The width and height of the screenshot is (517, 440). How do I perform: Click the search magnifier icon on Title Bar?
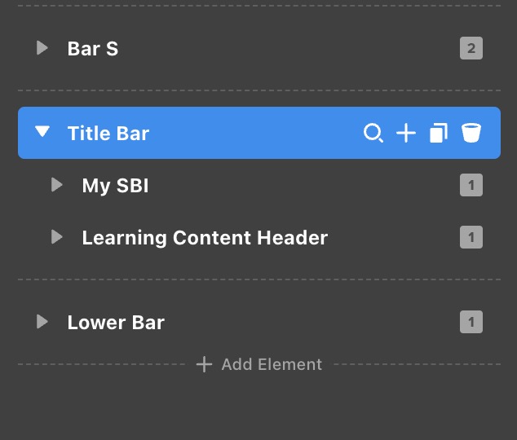[373, 133]
